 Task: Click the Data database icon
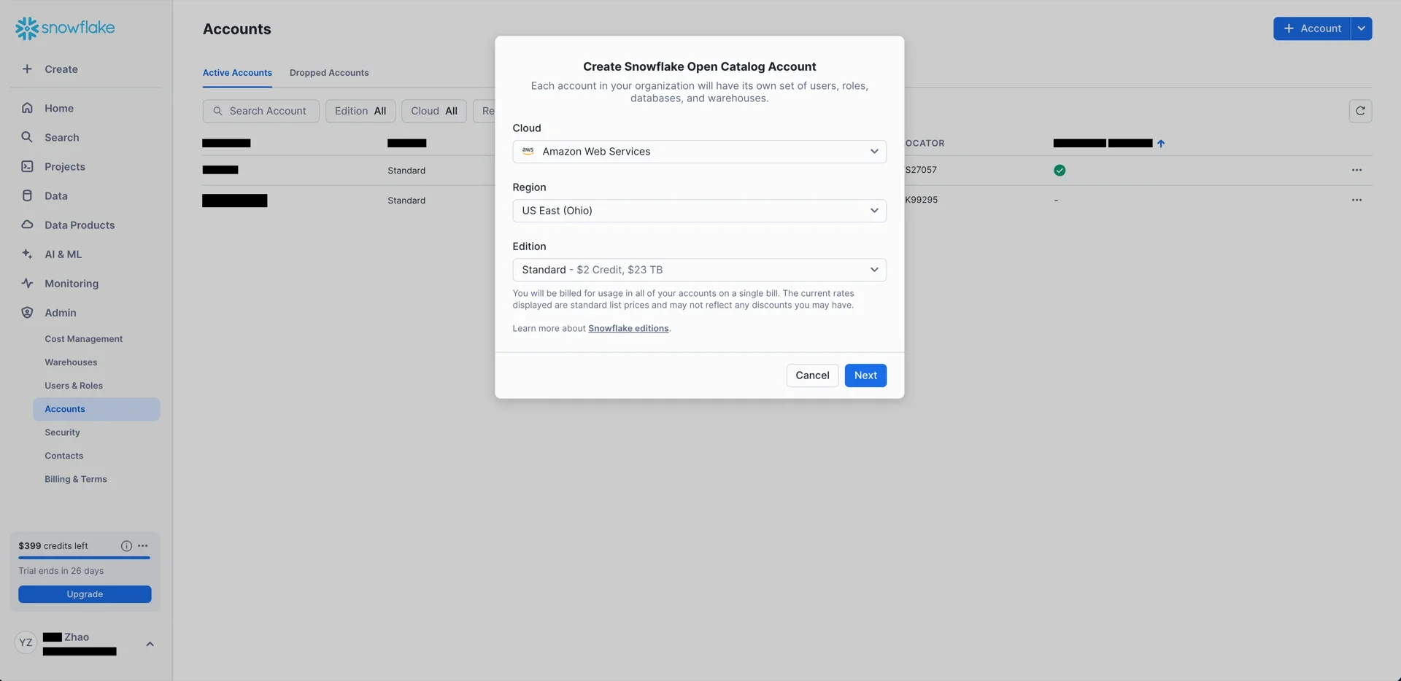27,195
